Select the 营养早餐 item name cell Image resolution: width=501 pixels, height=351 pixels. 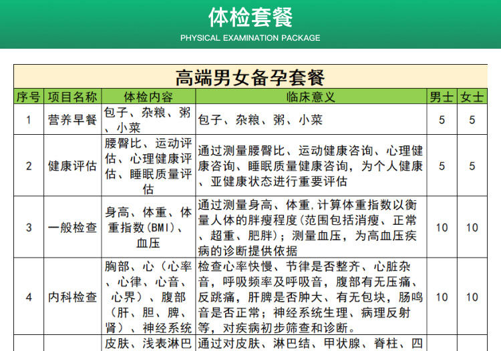point(73,119)
